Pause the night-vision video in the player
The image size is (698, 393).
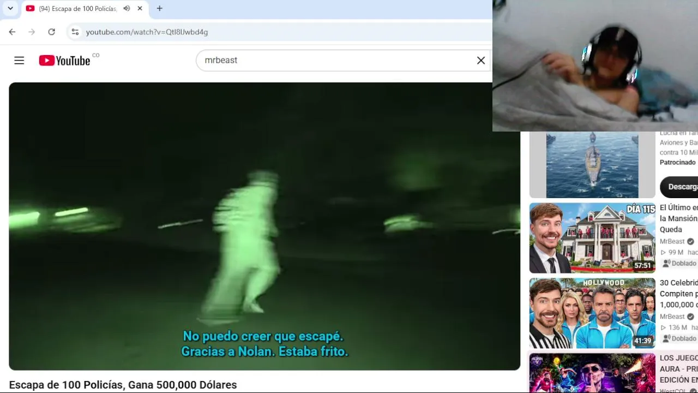click(264, 227)
